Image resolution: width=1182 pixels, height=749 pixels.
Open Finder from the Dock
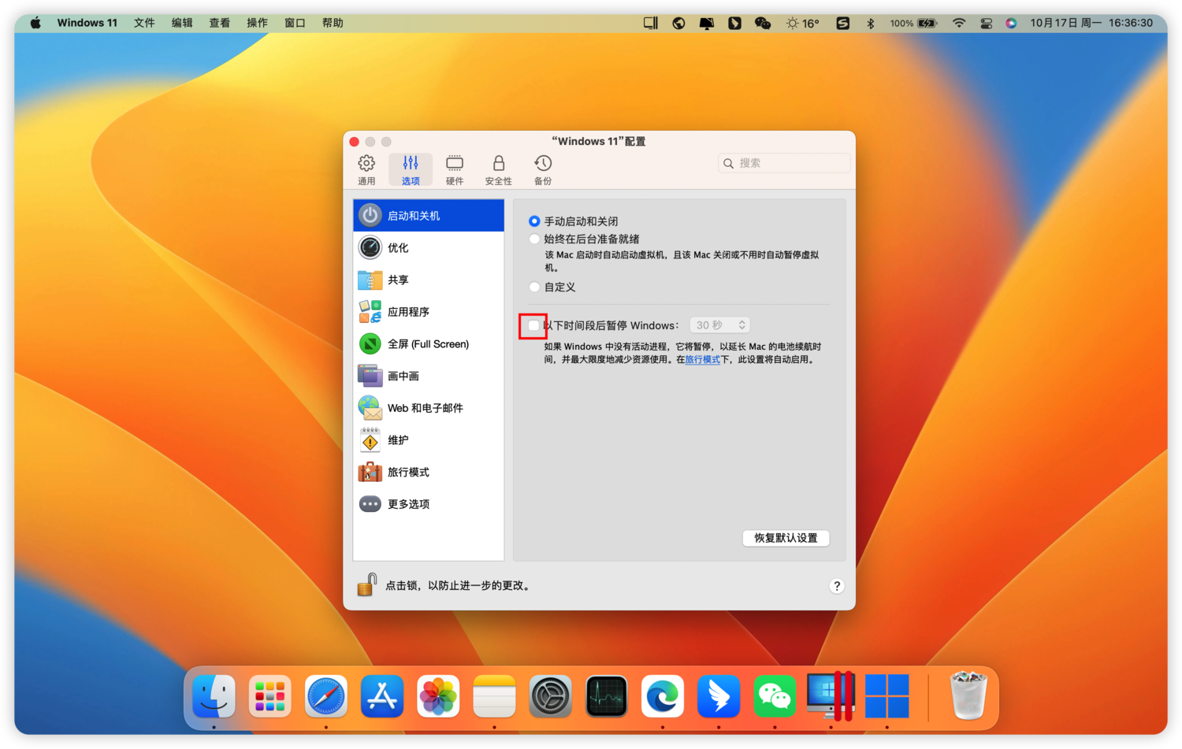click(214, 696)
